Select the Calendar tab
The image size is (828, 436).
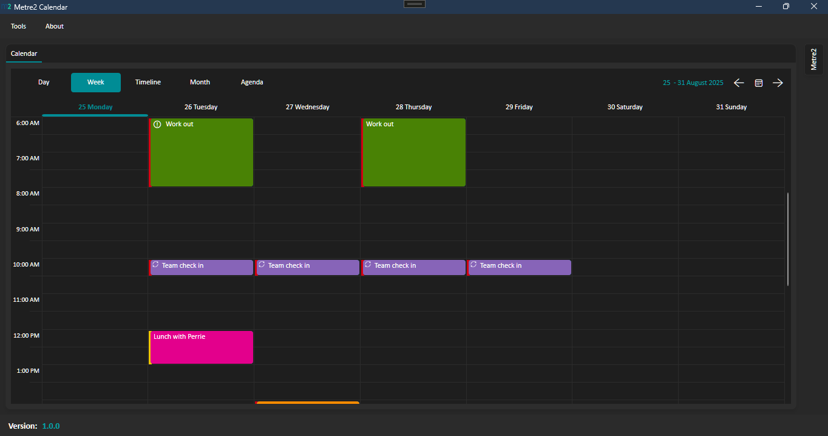[24, 53]
